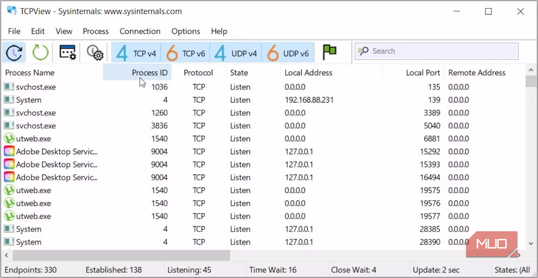Screen dimensions: 538x278
Task: Click the System process icon on port 139
Action: [x=9, y=100]
